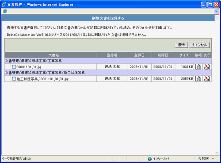Click file name 施工状況写真_20081101_01_01.jpg
Viewport: 221px width, 163px height.
click(x=42, y=79)
